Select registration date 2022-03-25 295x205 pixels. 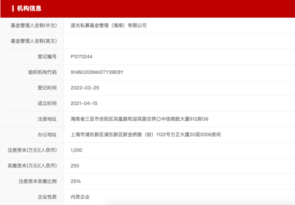85,88
